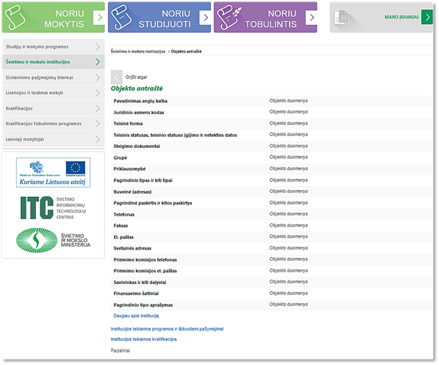The height and width of the screenshot is (365, 439).
Task: Click NORIU TOBULINTIS banner text
Action: tap(271, 19)
